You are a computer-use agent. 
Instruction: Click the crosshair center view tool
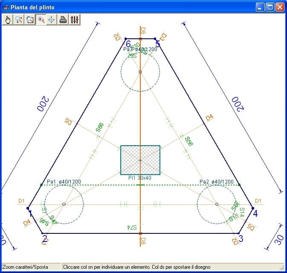[x=52, y=20]
